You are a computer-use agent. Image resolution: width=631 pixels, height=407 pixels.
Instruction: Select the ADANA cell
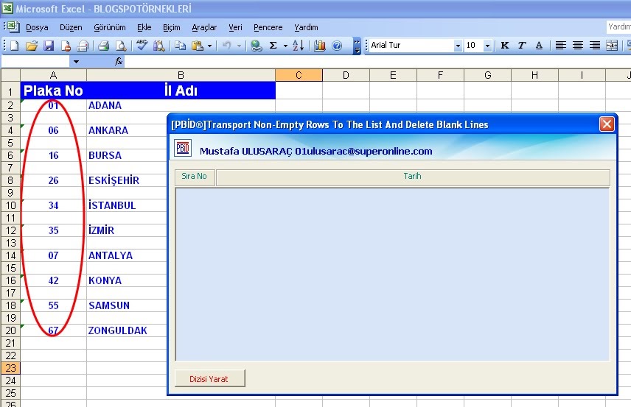[181, 105]
